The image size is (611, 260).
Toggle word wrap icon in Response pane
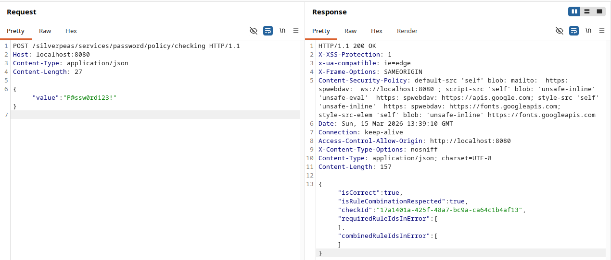pyautogui.click(x=573, y=31)
